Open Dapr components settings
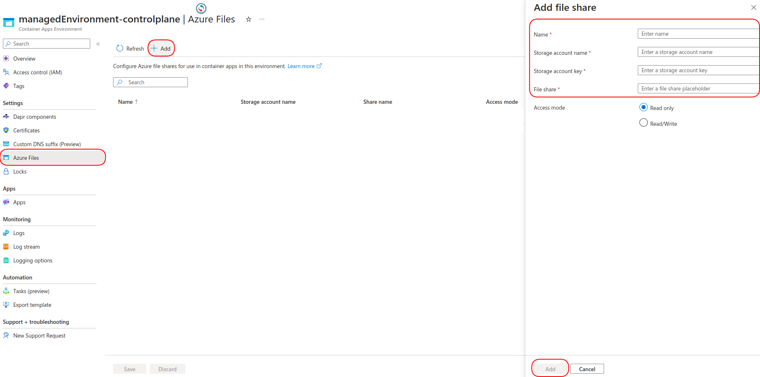Screen dimensions: 760x377 coord(35,117)
